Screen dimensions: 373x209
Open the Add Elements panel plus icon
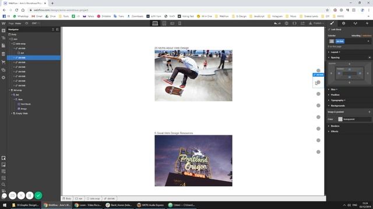3,31
